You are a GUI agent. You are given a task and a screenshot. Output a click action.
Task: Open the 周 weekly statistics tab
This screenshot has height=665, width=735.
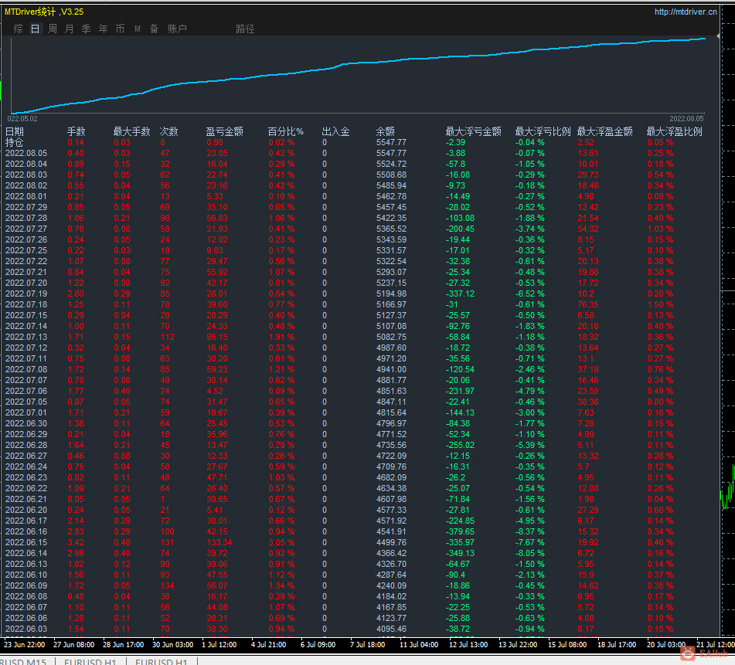(x=53, y=29)
